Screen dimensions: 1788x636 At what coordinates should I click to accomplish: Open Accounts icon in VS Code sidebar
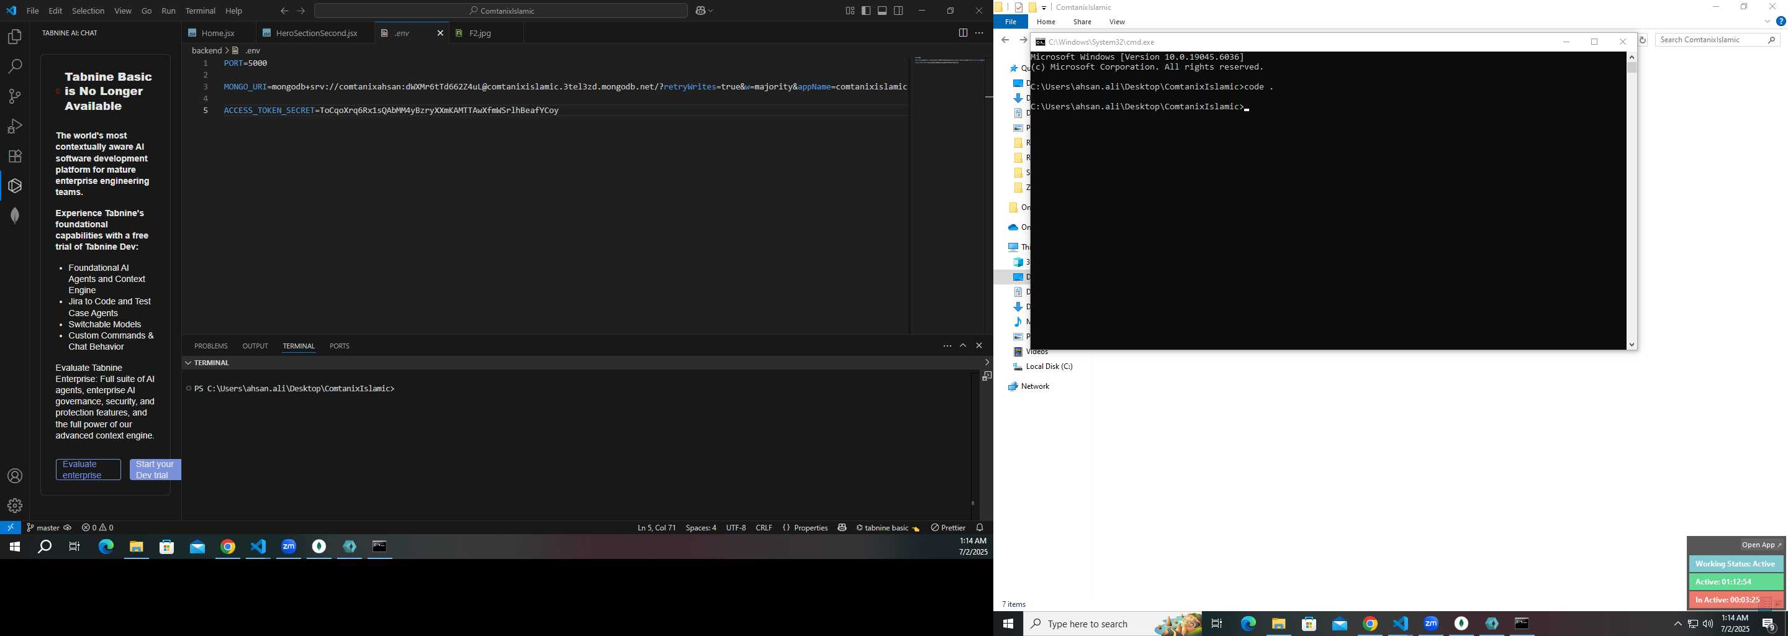click(x=14, y=476)
